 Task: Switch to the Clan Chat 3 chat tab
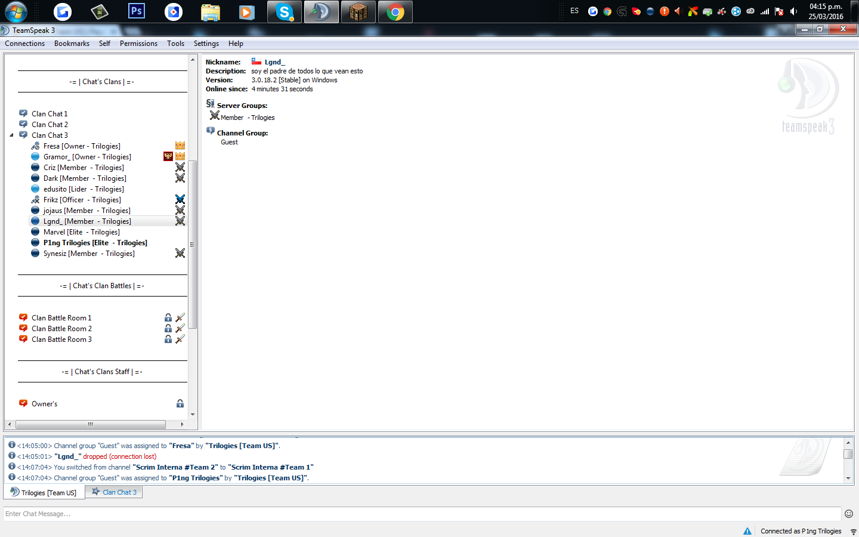point(114,492)
